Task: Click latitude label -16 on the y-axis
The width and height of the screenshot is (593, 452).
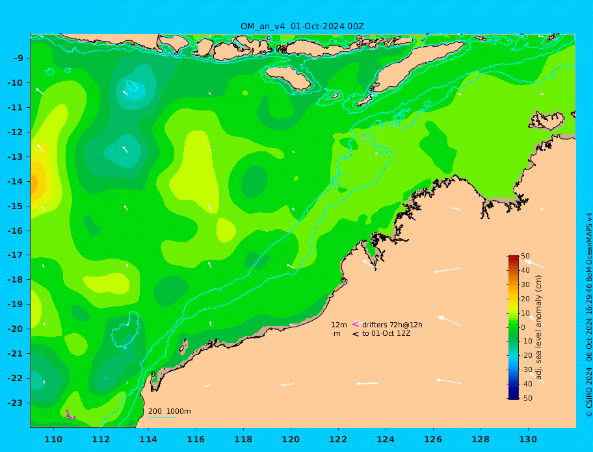Action: (x=15, y=231)
